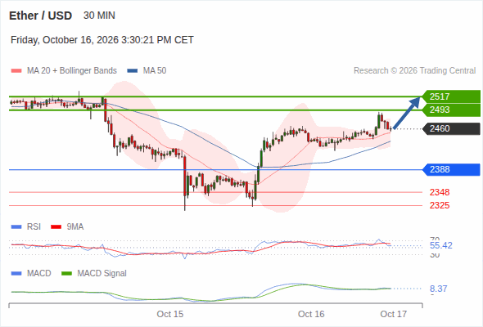483x327 pixels.
Task: Click the RSI value 55.42
Action: (441, 246)
